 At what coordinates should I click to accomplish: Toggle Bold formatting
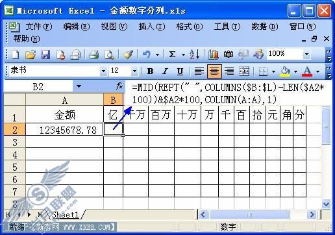(x=150, y=71)
